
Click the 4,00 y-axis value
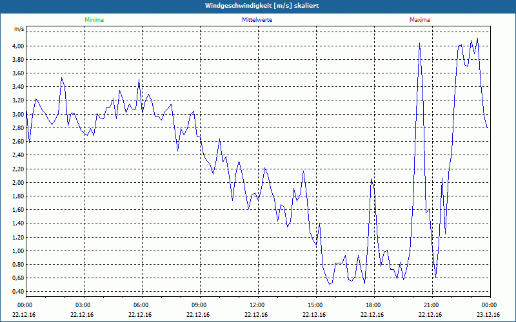click(19, 46)
